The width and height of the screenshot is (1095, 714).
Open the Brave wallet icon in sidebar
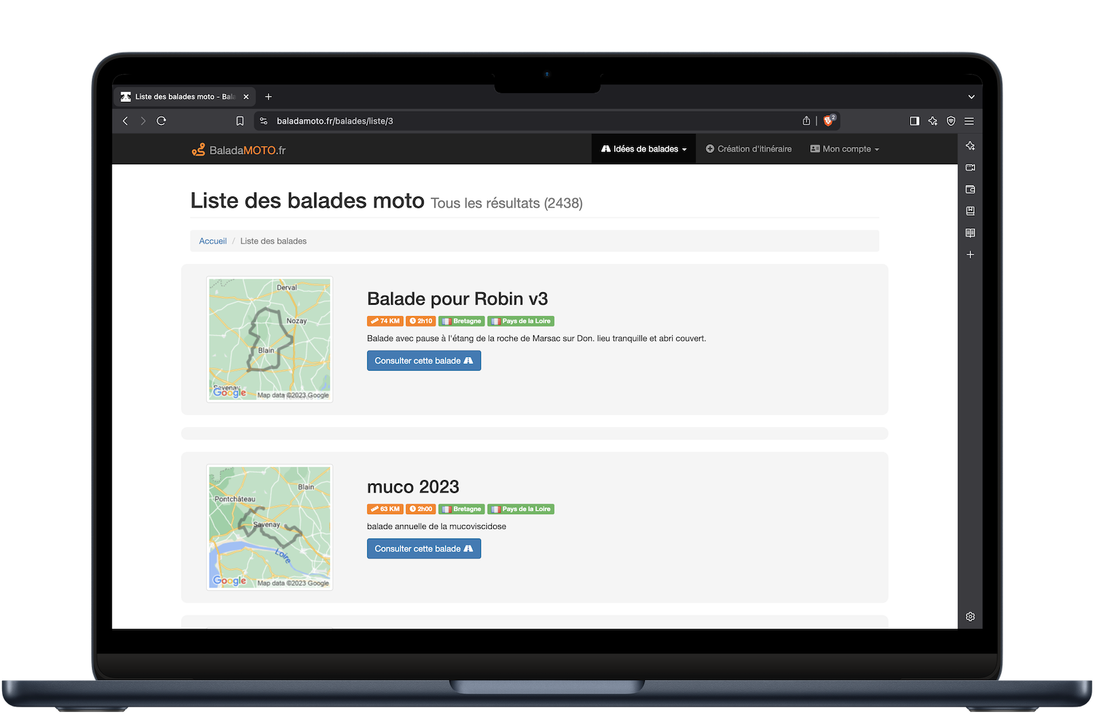[970, 189]
